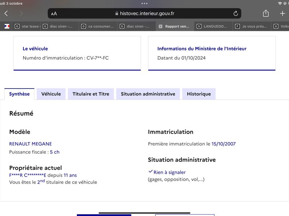Viewport: 289px width, 216px height.
Task: Close the Rapport ven... tab
Action: (160, 26)
